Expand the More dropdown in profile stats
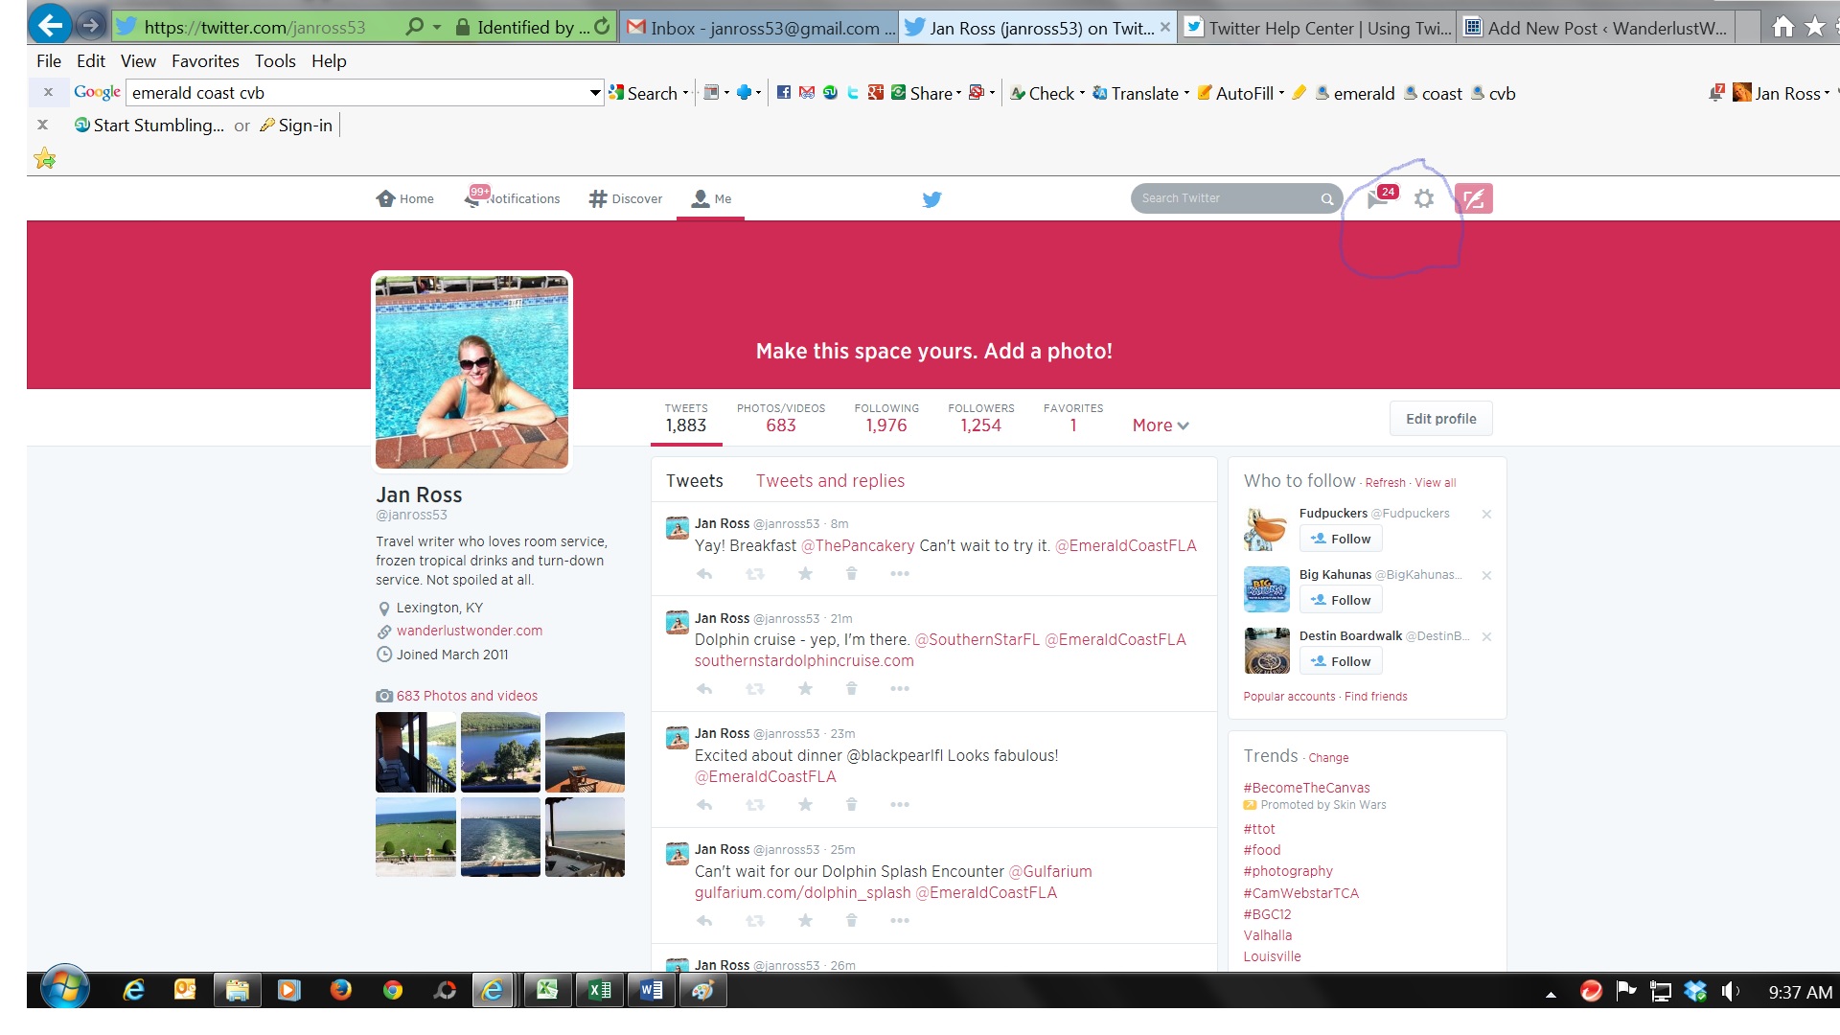Viewport: 1840px width, 1035px height. click(1161, 425)
